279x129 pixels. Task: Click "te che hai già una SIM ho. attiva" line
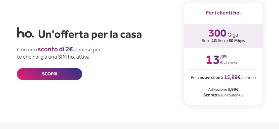[x=53, y=57]
